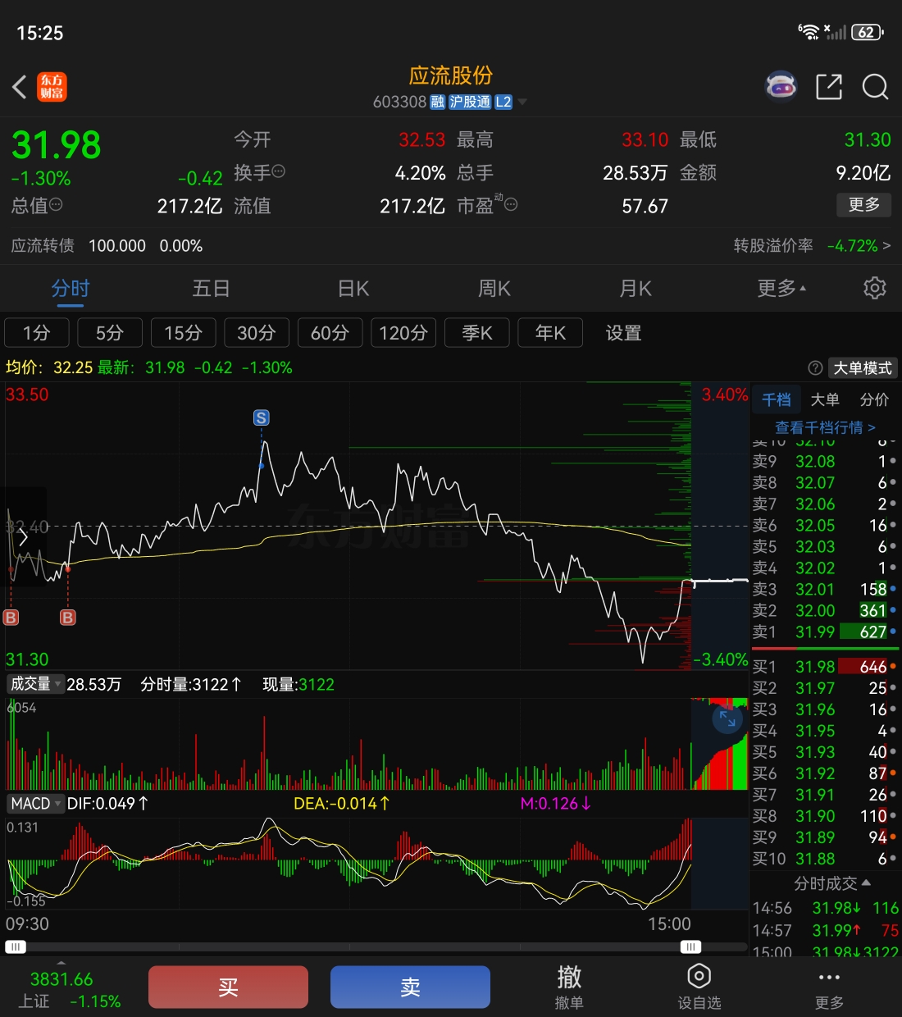Viewport: 902px width, 1017px height.
Task: Tap the S sell marker on chart
Action: (261, 418)
